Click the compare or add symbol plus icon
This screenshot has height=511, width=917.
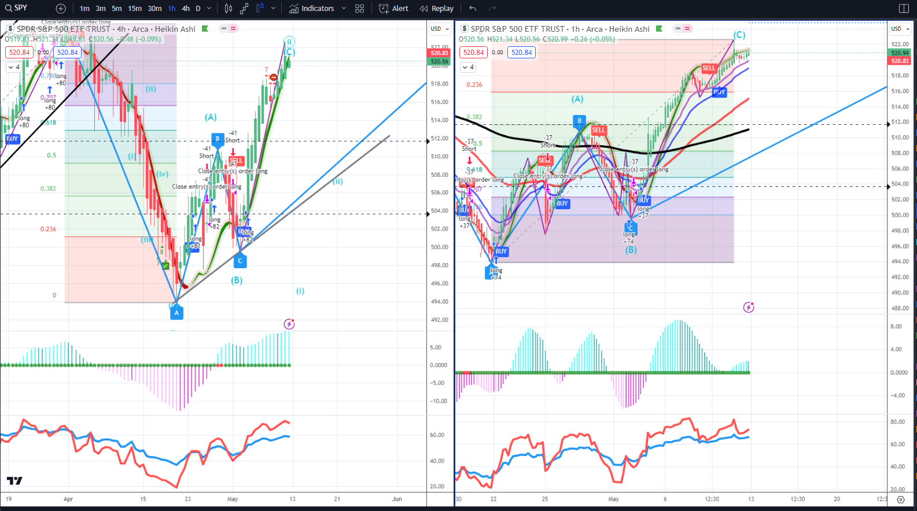point(61,9)
